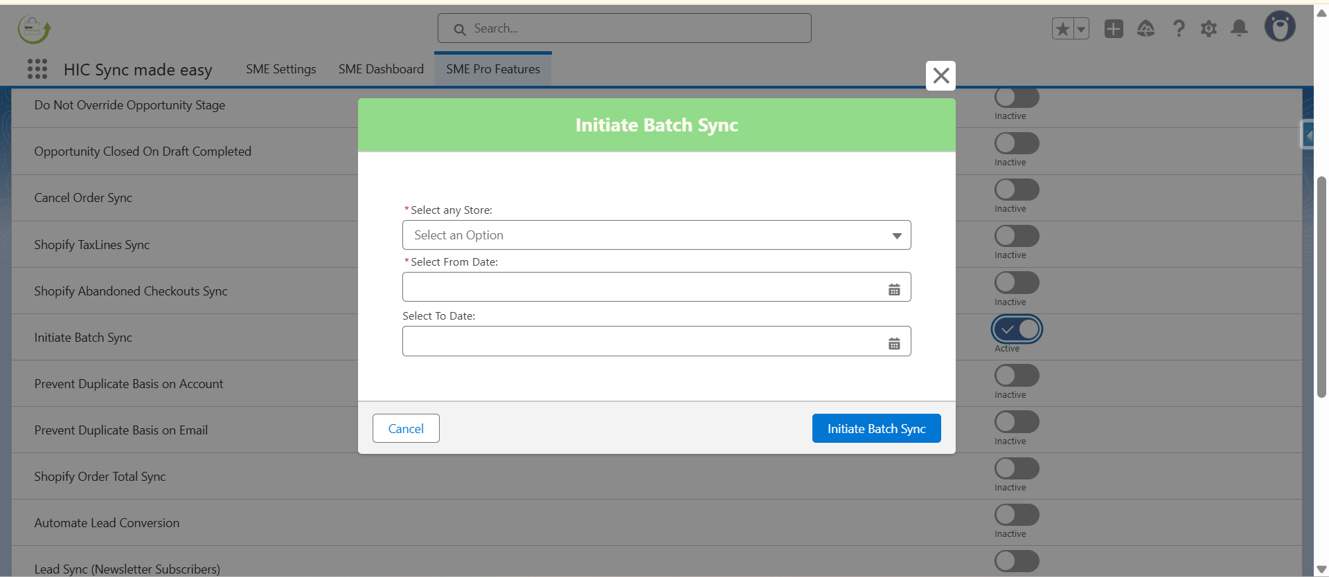Toggle off Initiate Batch Sync switch
This screenshot has width=1329, height=577.
point(1017,330)
